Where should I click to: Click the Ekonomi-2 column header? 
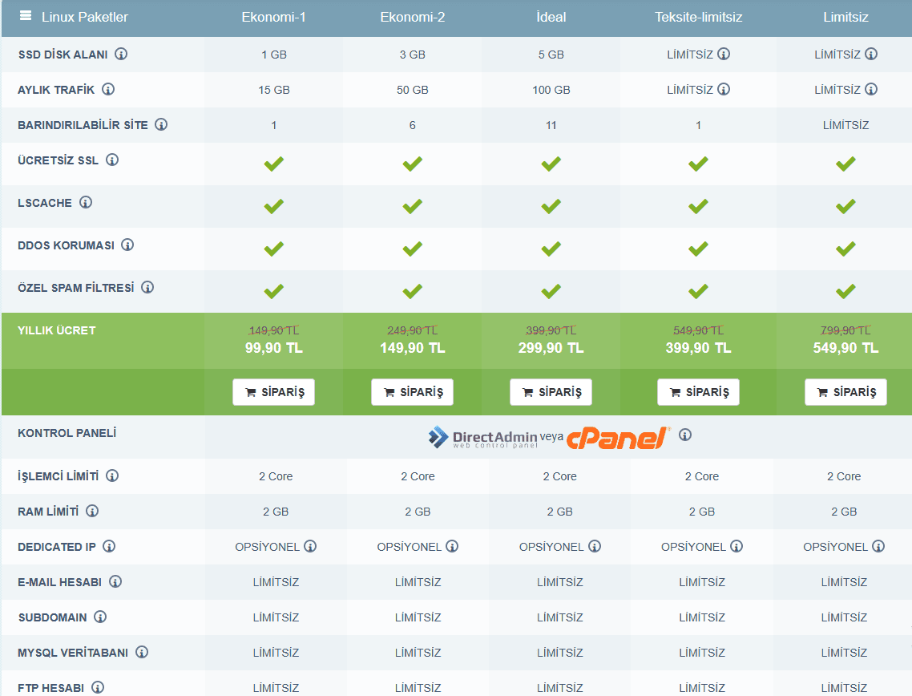412,17
